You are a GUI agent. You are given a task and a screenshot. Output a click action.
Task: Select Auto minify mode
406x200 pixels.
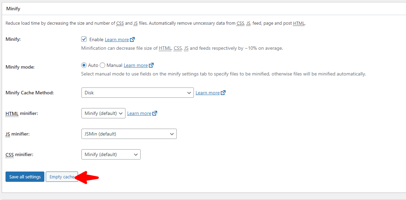click(x=84, y=65)
